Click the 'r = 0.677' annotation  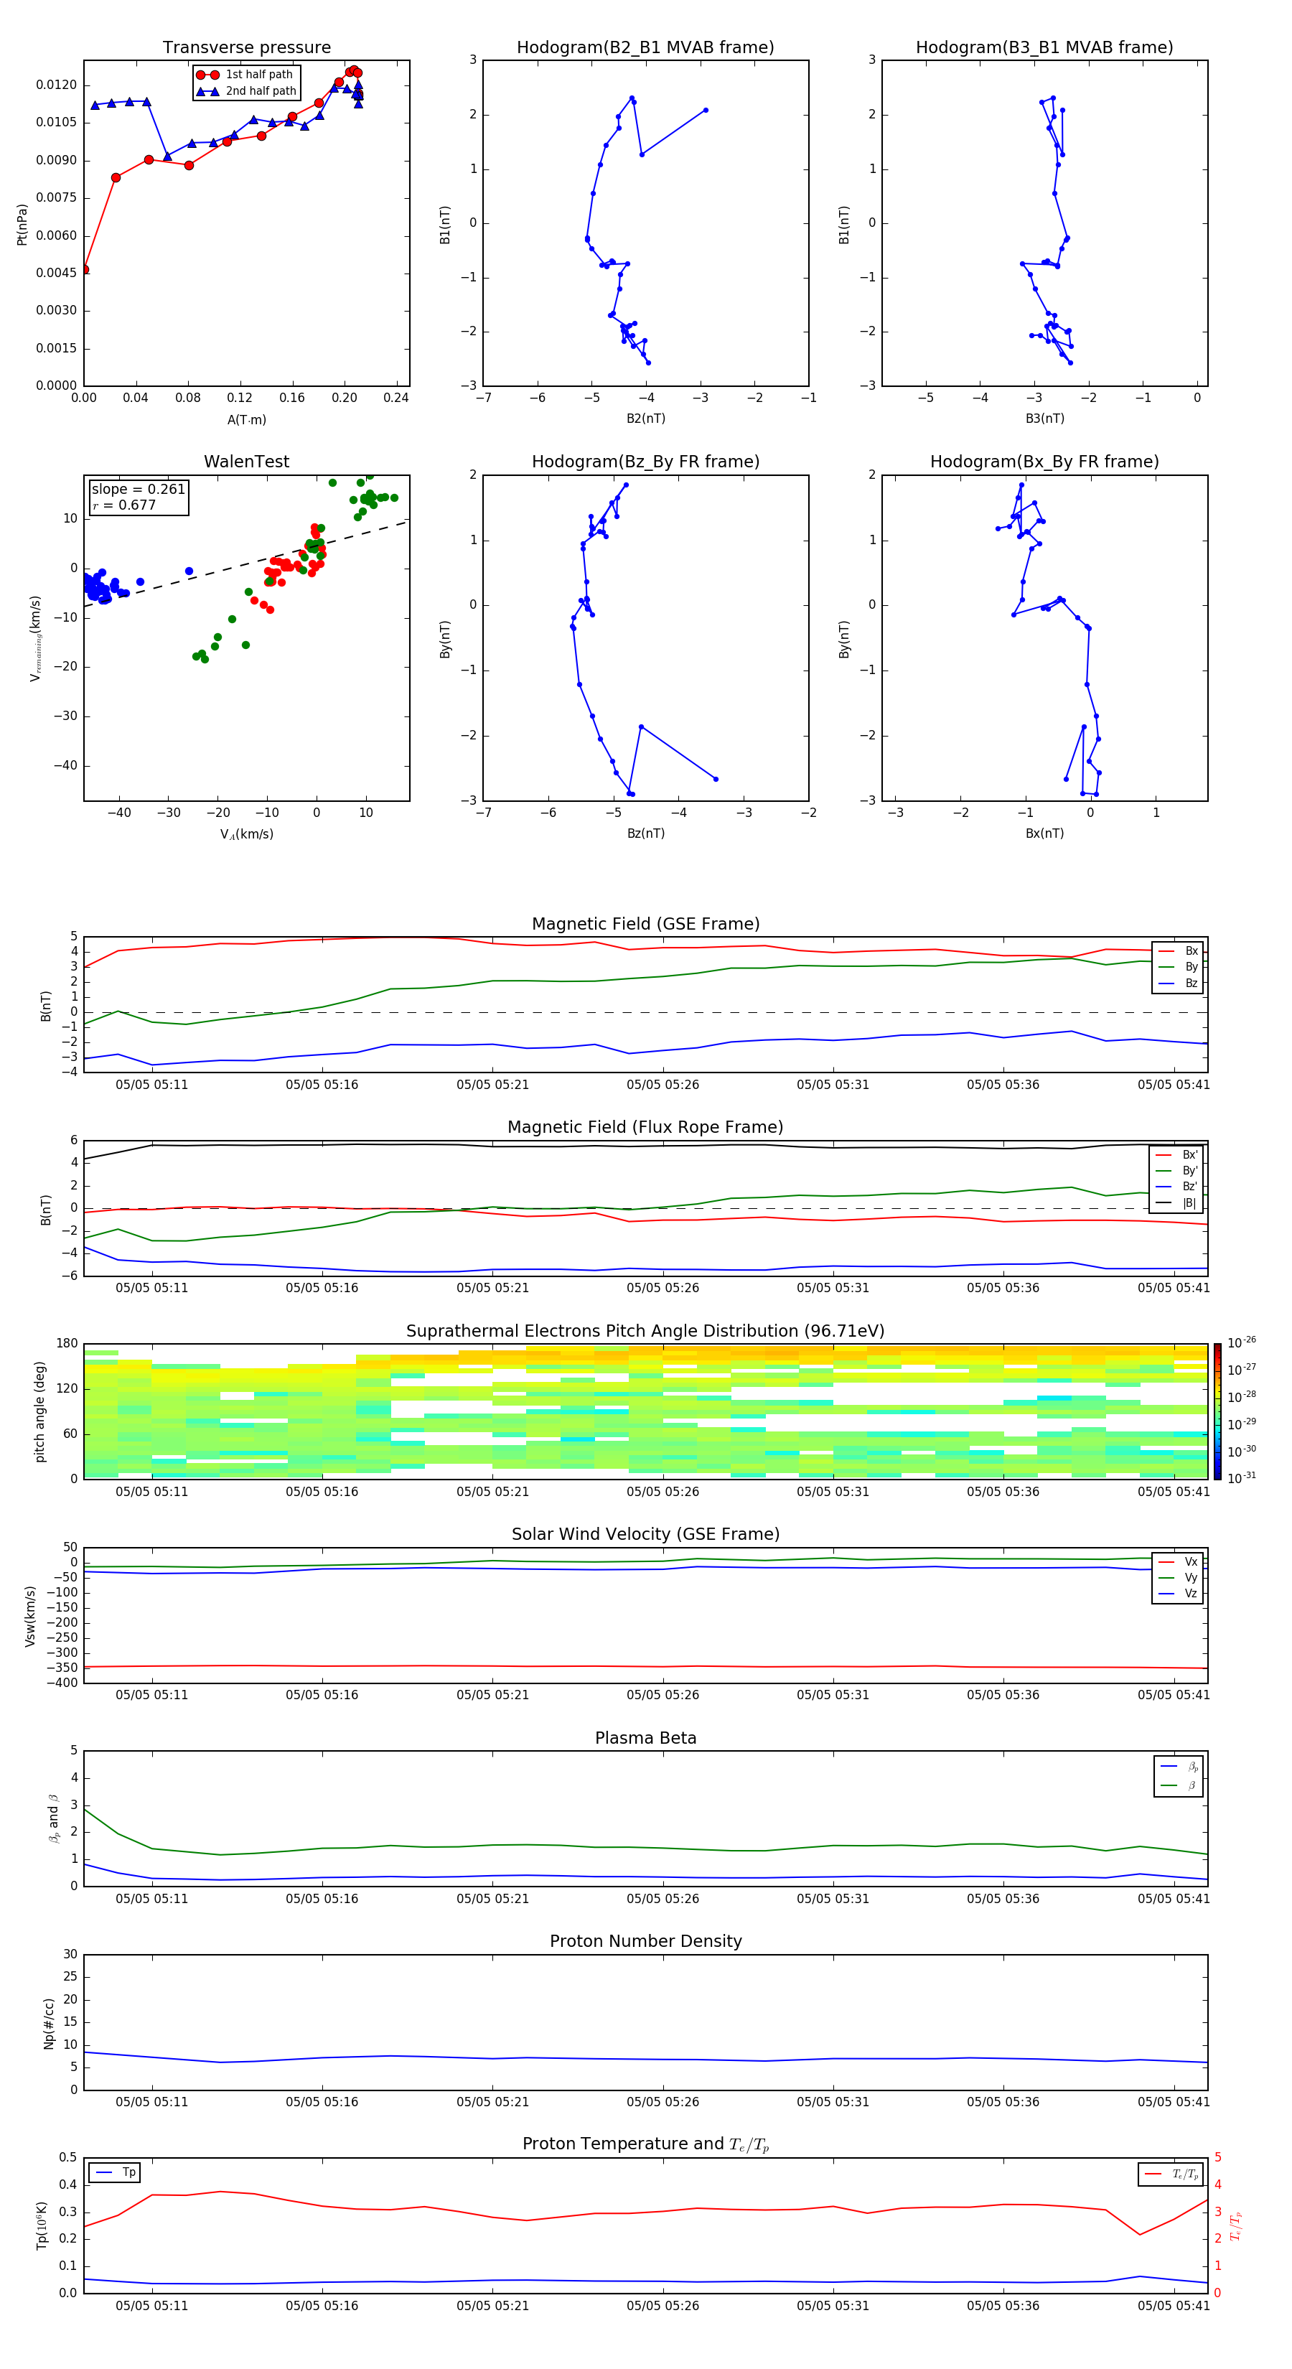coord(124,505)
